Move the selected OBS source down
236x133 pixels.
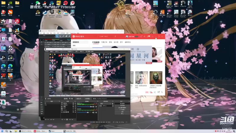[72, 119]
